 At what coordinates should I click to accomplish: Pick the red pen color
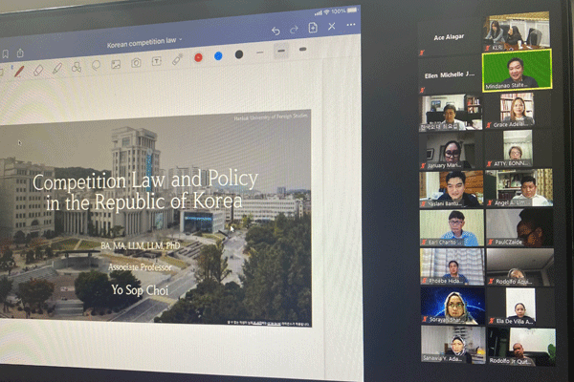coord(198,57)
